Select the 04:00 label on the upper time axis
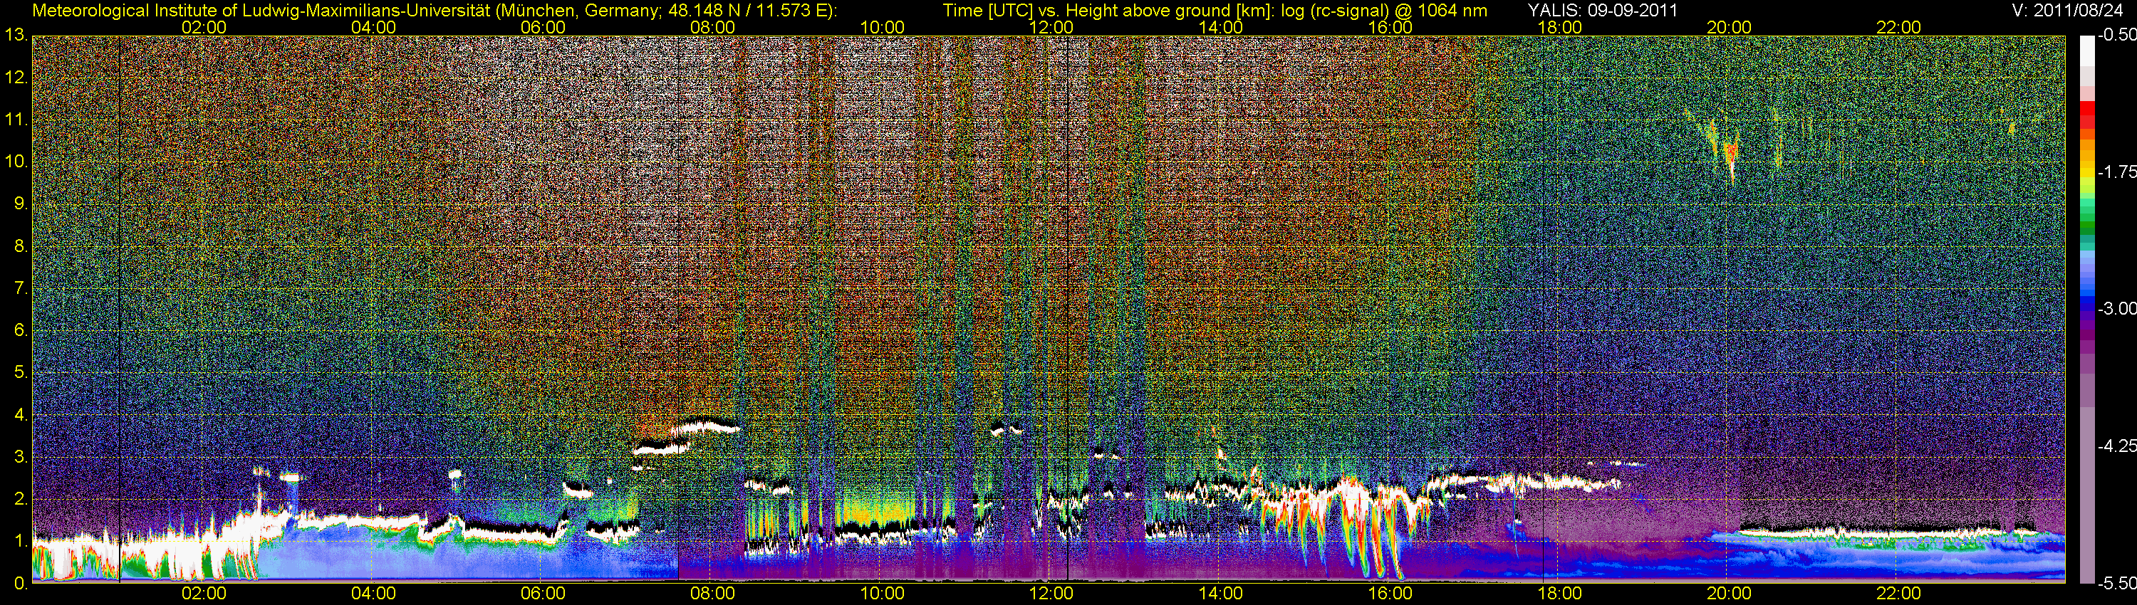This screenshot has width=2137, height=605. (373, 27)
